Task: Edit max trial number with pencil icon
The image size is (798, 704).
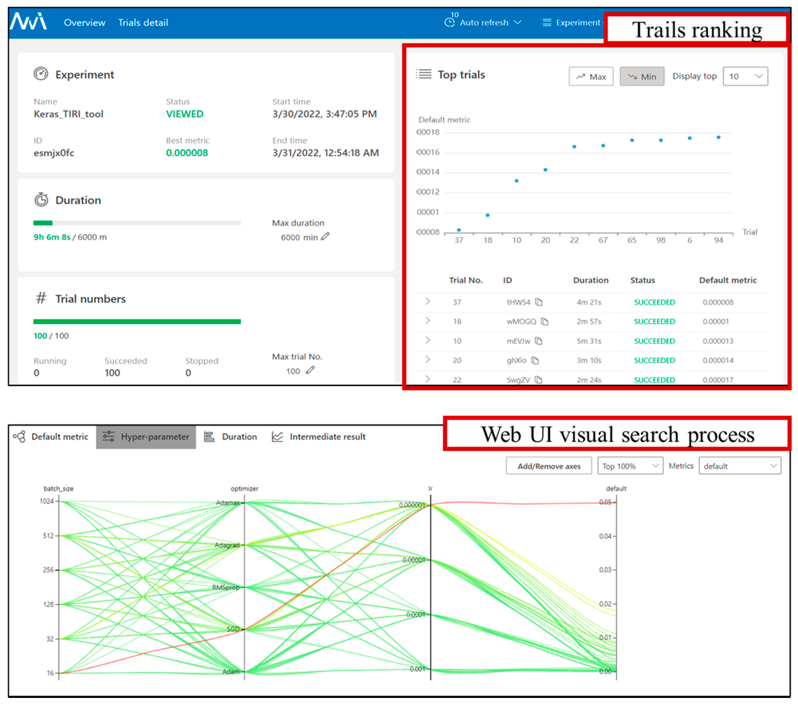Action: tap(310, 370)
